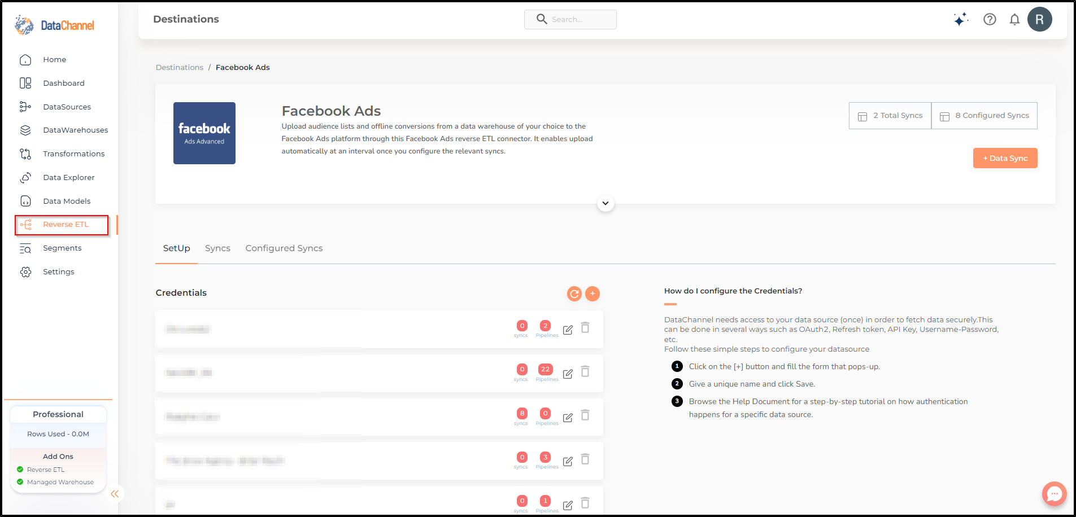
Task: Switch to the SetUp tab
Action: coord(177,248)
